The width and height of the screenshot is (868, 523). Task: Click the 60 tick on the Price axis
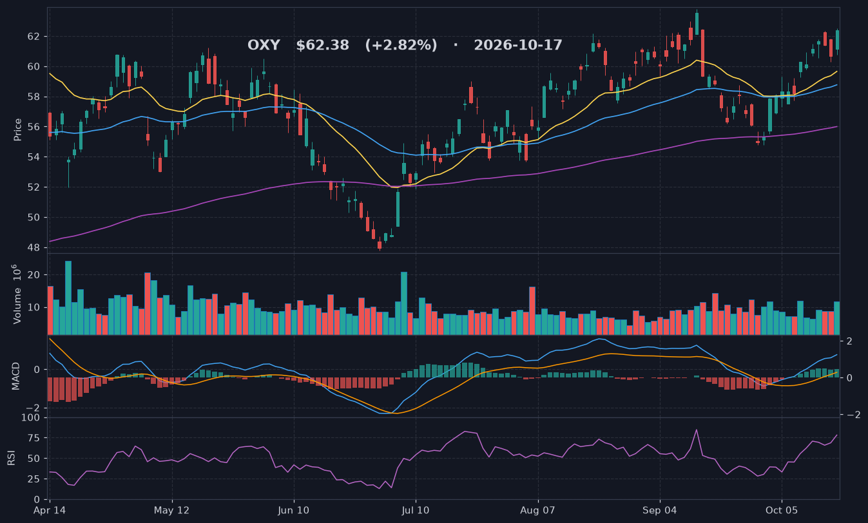click(x=34, y=66)
